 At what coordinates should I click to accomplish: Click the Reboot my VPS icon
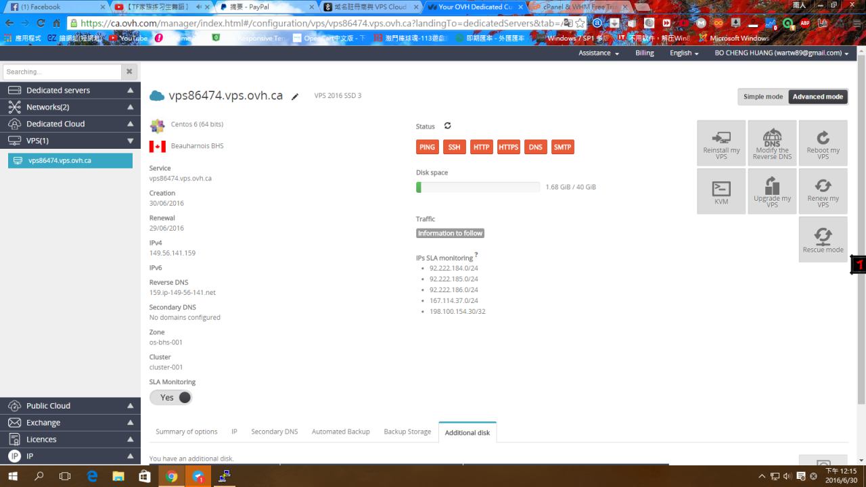[x=823, y=143]
